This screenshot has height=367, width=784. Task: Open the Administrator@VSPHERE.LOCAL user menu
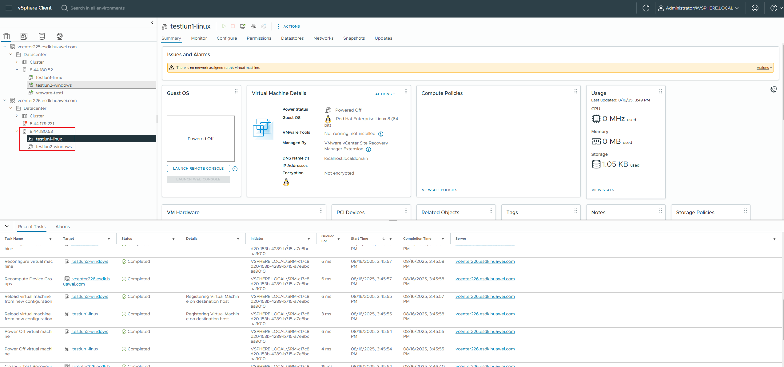[x=698, y=8]
